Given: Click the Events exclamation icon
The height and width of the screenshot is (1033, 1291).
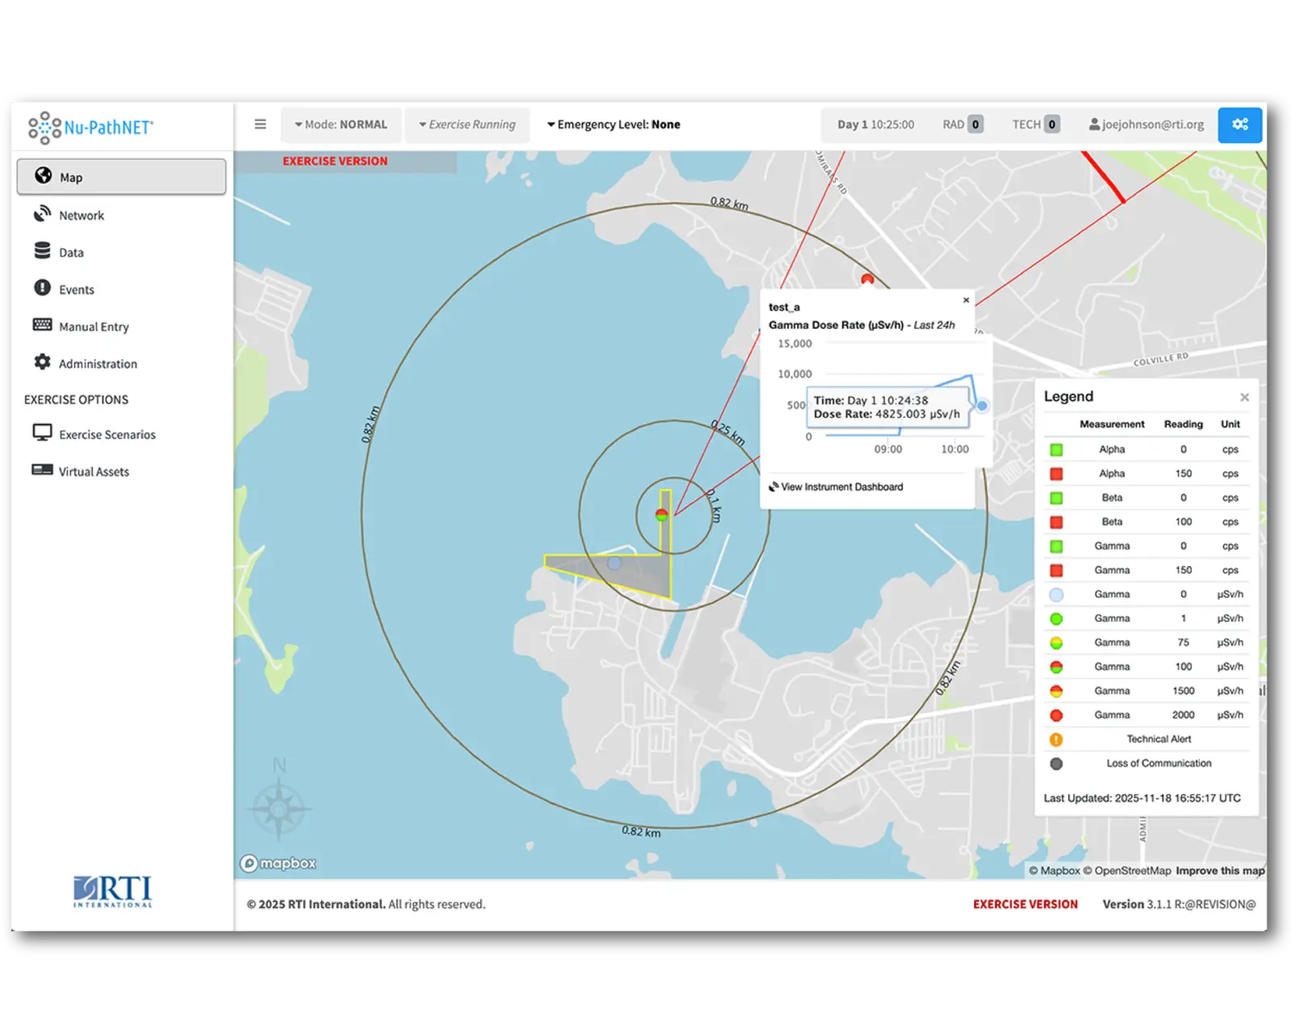Looking at the screenshot, I should [42, 288].
